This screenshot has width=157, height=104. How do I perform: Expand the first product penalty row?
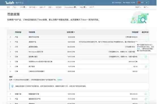(x=10, y=37)
